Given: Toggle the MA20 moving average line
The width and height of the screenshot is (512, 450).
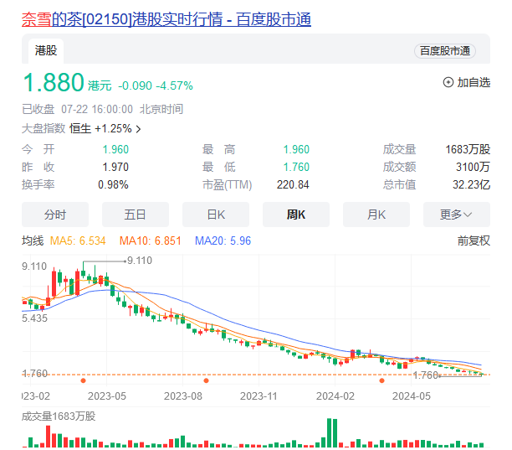Looking at the screenshot, I should pos(223,241).
